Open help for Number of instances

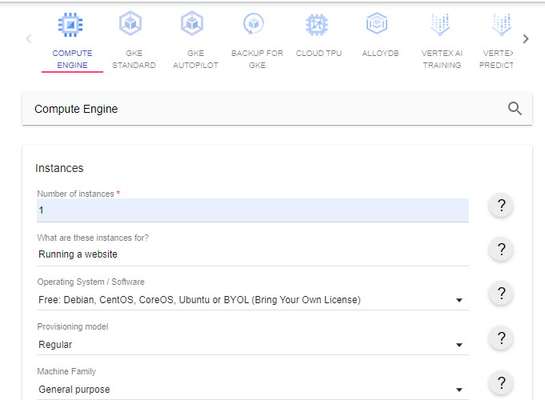coord(501,205)
